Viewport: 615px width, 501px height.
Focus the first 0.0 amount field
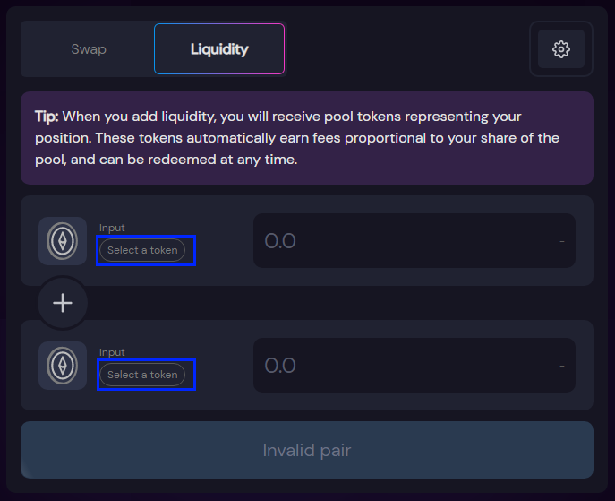coord(414,241)
